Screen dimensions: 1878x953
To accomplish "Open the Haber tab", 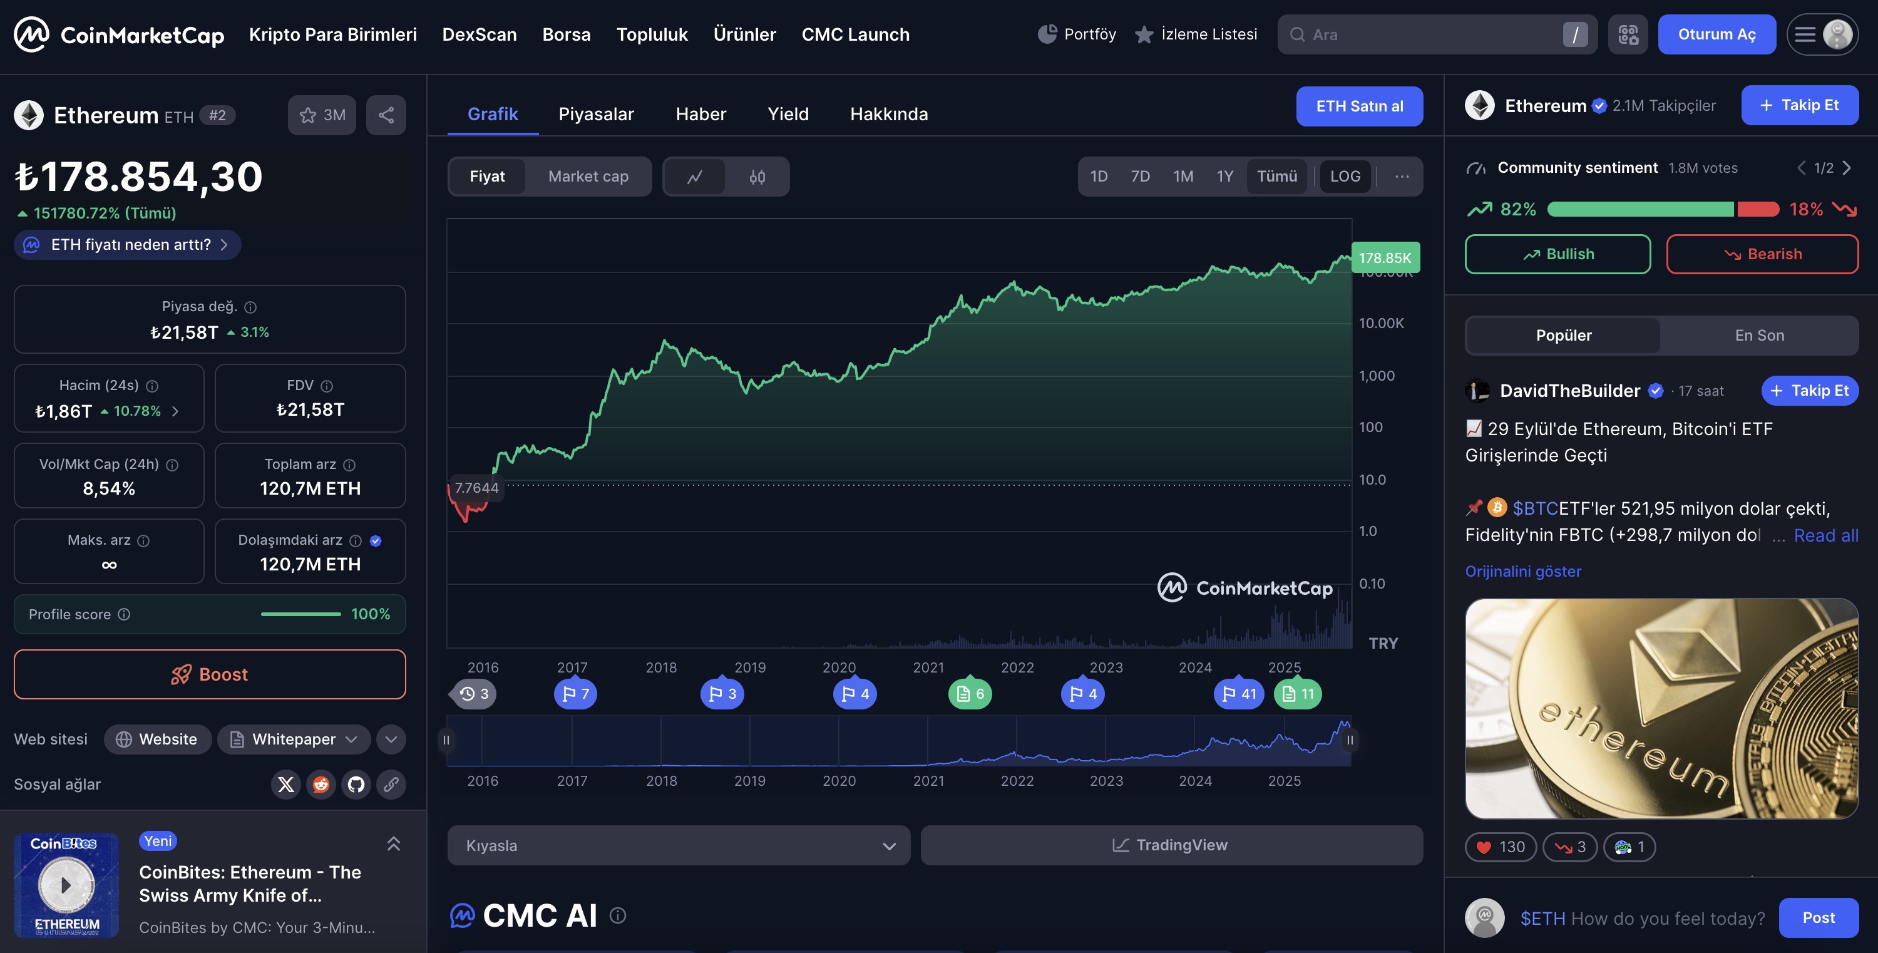I will [700, 115].
